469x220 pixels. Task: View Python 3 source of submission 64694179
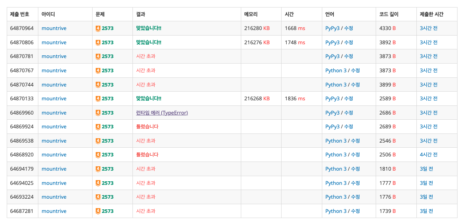(336, 169)
